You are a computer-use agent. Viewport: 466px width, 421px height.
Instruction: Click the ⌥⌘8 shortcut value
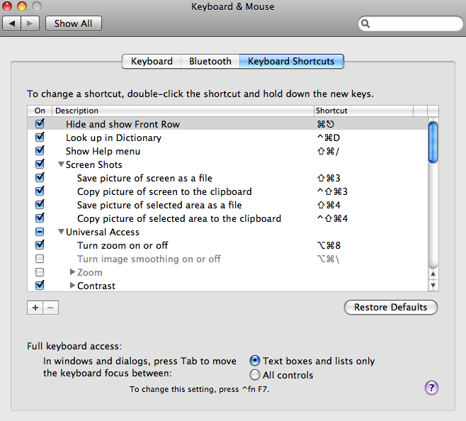(329, 245)
